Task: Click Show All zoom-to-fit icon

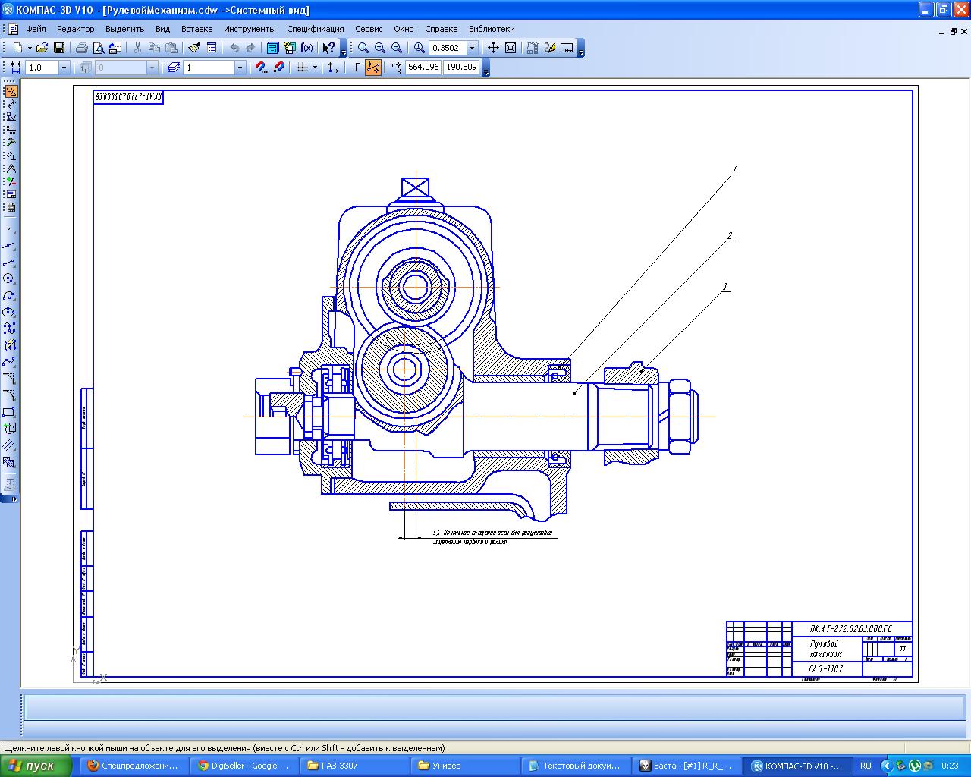Action: pos(511,48)
